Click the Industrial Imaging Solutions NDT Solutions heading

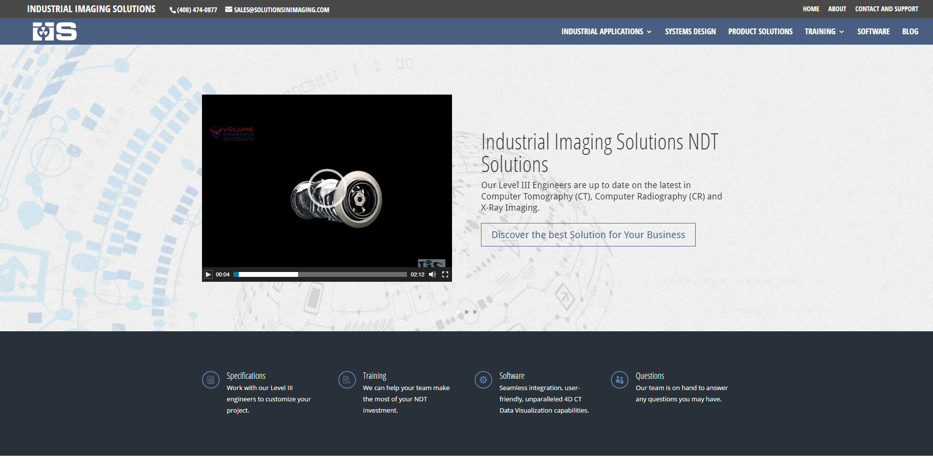pyautogui.click(x=600, y=153)
